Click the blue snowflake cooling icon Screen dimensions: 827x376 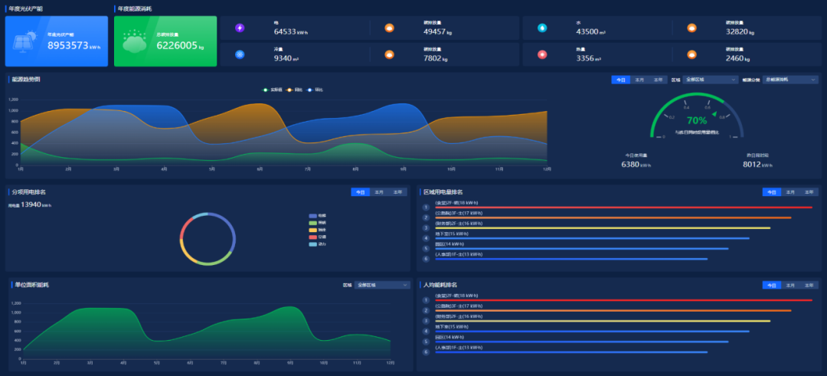coord(240,55)
